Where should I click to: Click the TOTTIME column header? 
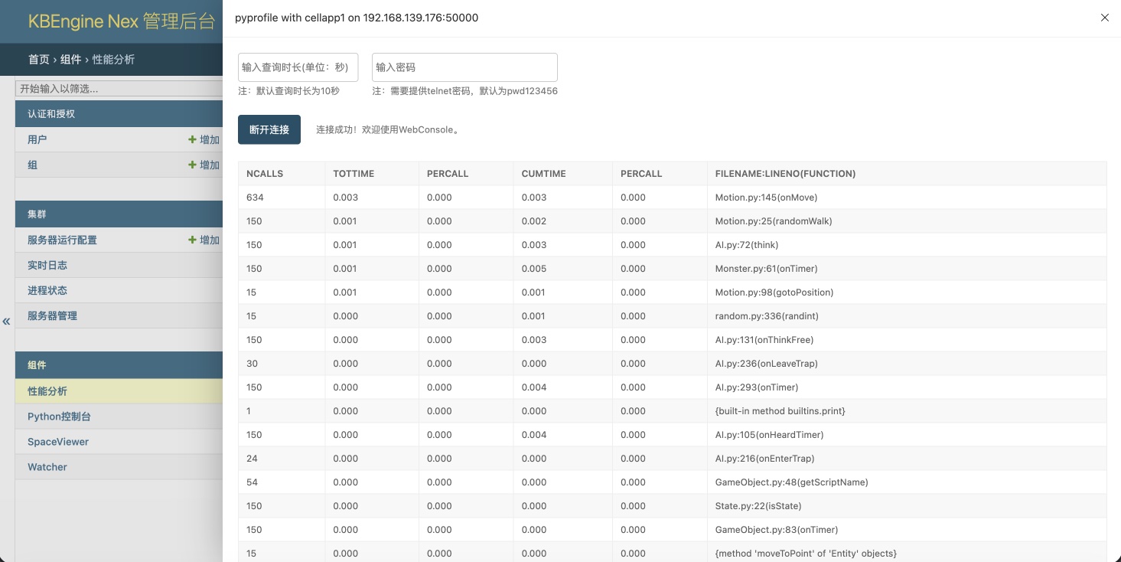click(354, 174)
